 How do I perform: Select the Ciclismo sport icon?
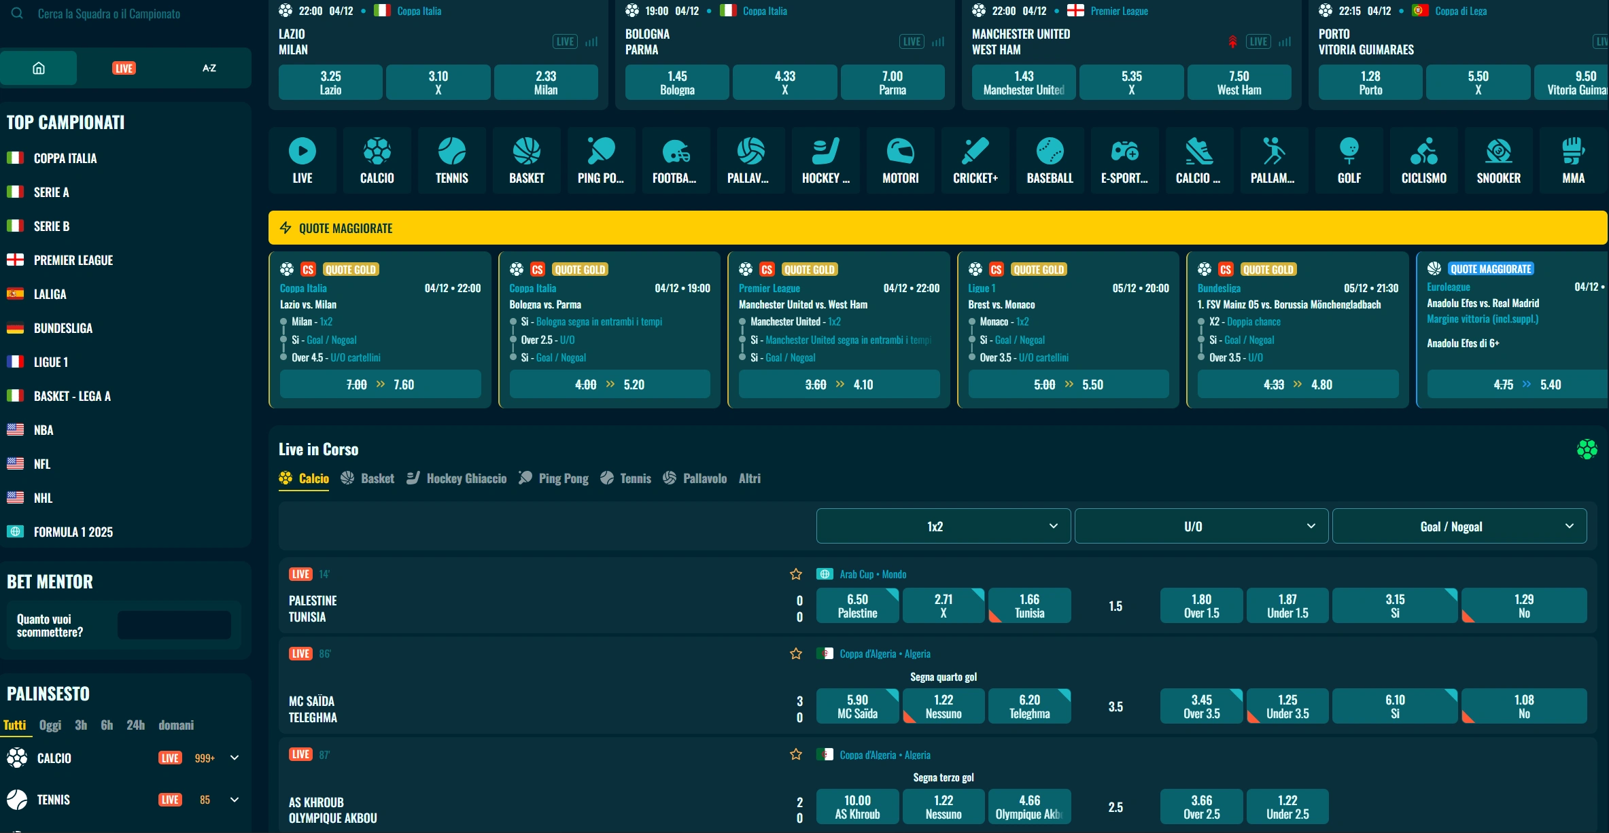(1423, 159)
